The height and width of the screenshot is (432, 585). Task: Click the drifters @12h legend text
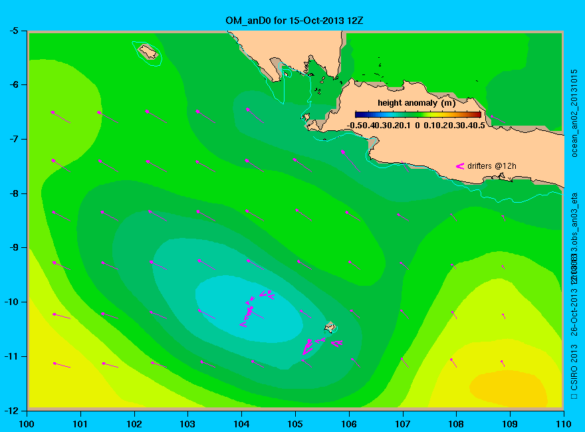[492, 166]
